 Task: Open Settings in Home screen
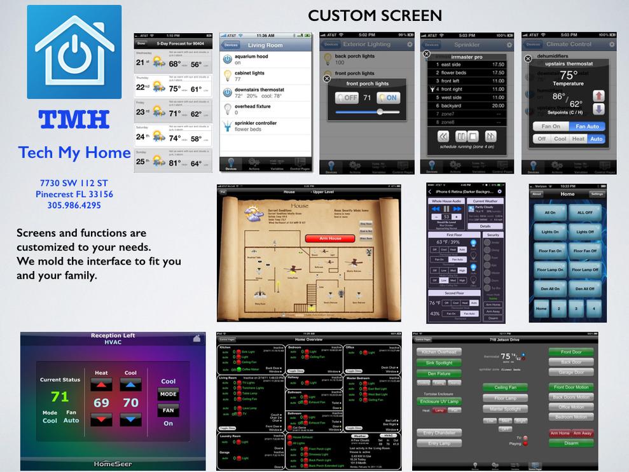[597, 194]
